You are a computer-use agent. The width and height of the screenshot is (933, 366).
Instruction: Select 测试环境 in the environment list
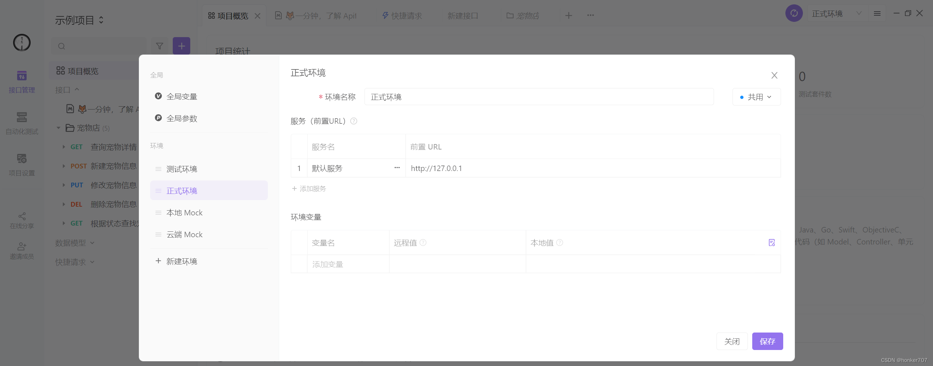(209, 169)
